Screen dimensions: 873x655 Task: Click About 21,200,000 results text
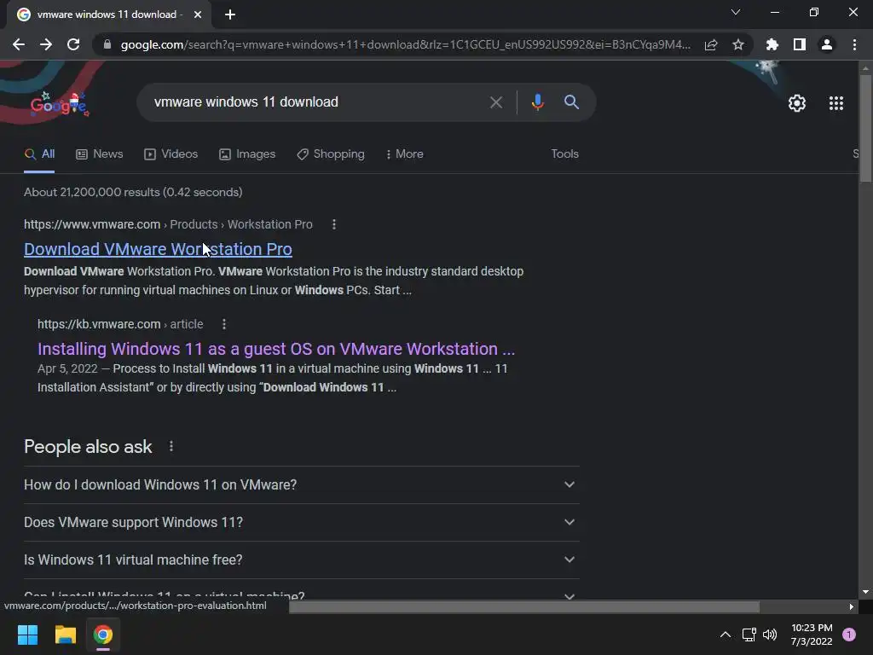pos(133,192)
